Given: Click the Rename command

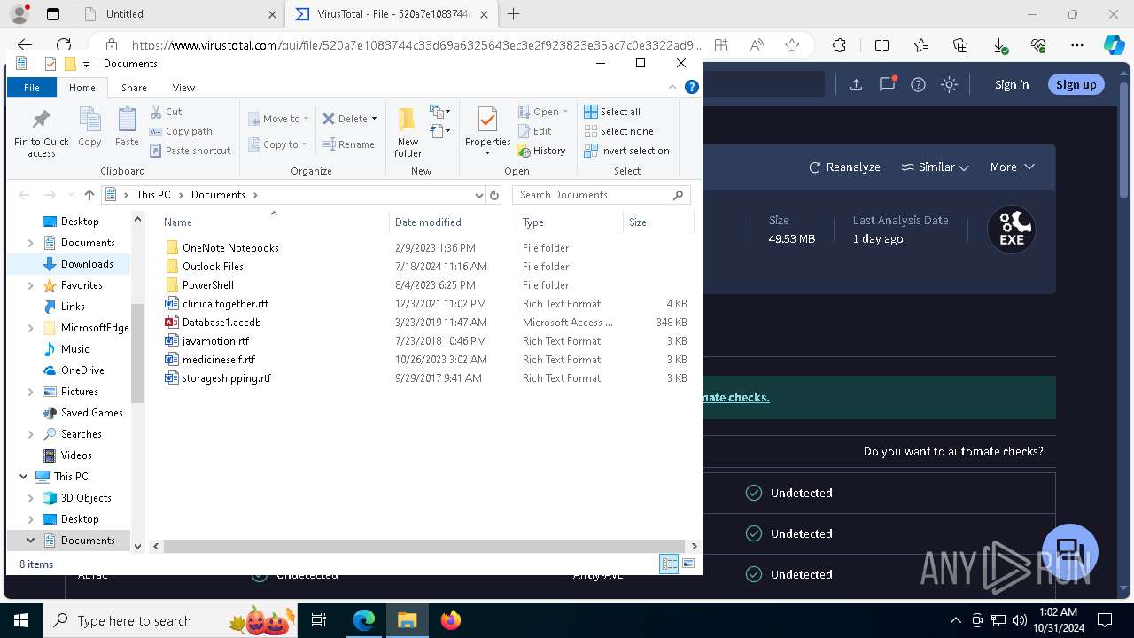Looking at the screenshot, I should point(348,144).
